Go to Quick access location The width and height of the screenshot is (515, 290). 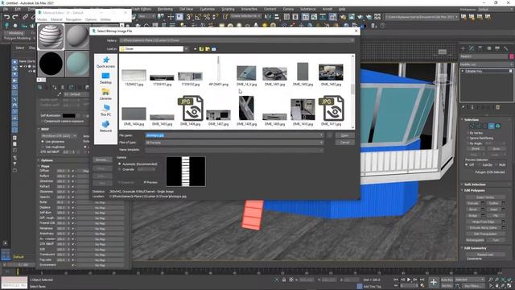click(105, 62)
